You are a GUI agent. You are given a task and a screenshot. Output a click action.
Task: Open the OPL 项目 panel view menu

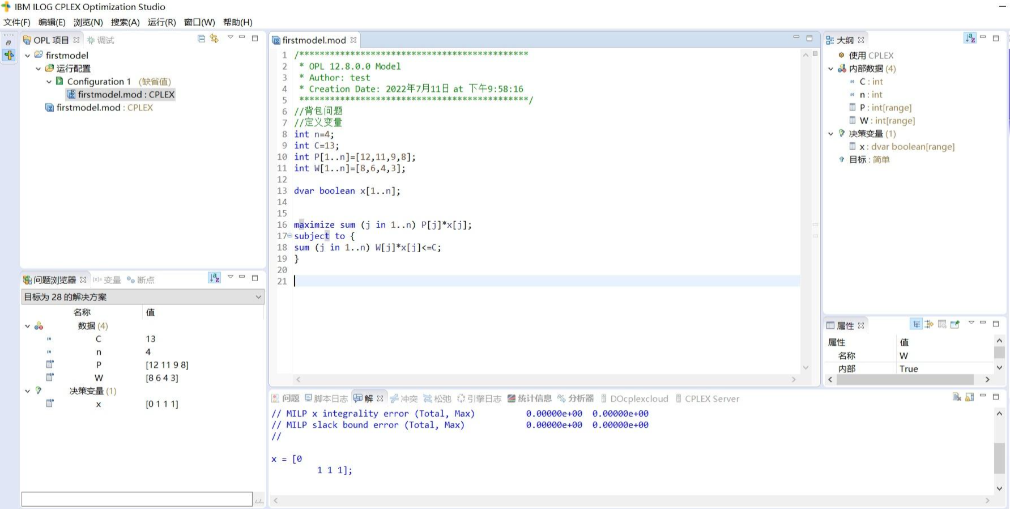230,37
